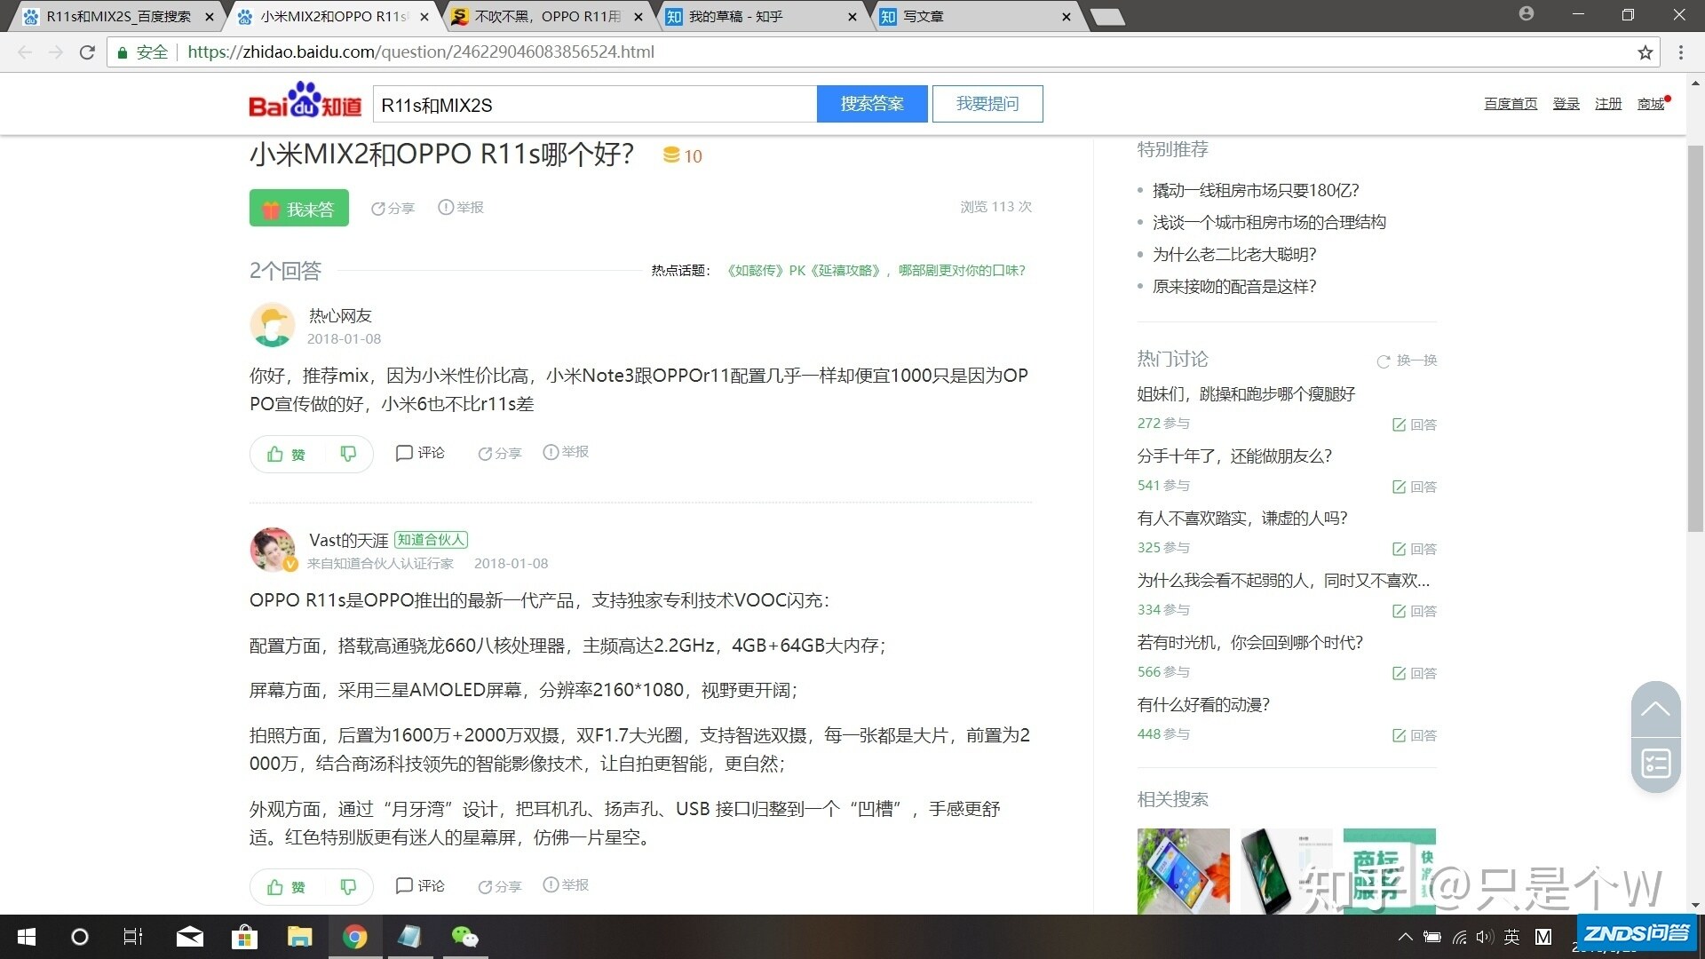Click the Baidu Zhidao logo
Screen dimensions: 1705x959
(x=305, y=100)
